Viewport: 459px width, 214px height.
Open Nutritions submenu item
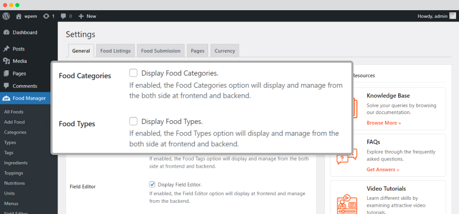14,183
